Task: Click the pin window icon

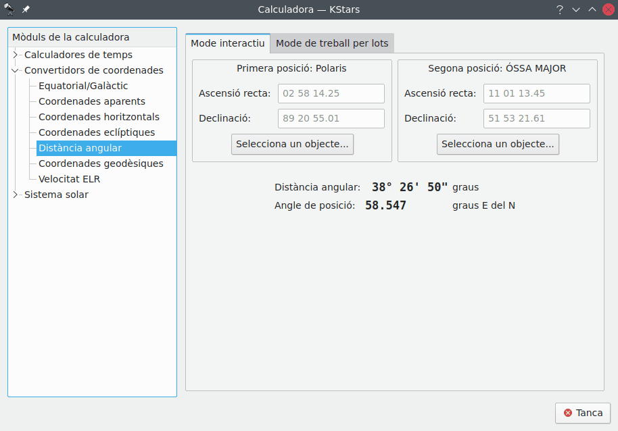Action: (x=26, y=9)
